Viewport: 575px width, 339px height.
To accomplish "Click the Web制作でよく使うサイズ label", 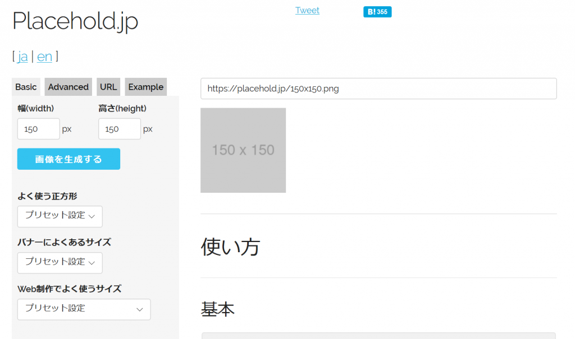I will [x=69, y=289].
